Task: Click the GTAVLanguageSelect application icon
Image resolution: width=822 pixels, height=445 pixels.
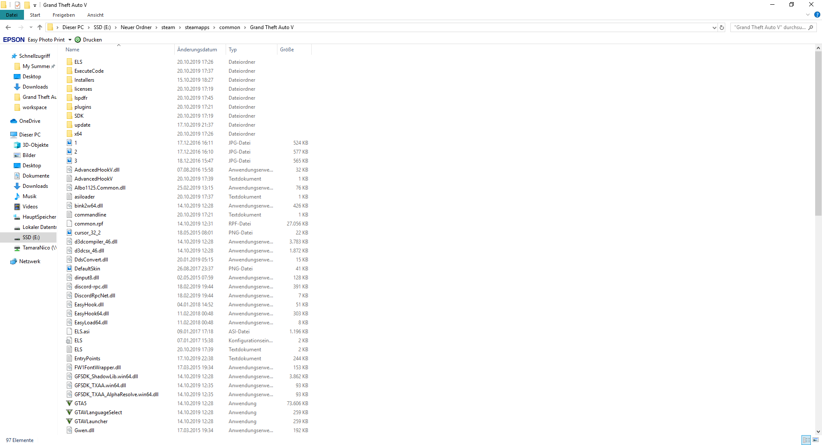Action: (69, 412)
